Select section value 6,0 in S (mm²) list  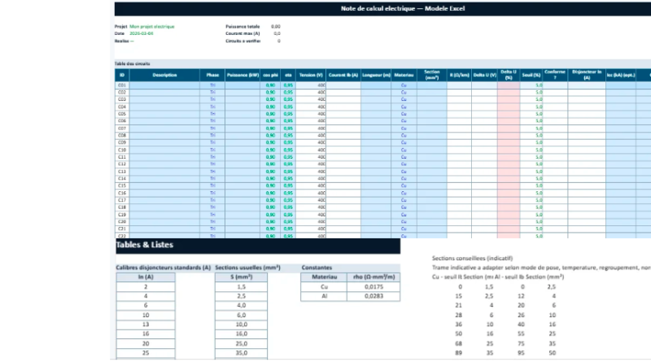241,315
